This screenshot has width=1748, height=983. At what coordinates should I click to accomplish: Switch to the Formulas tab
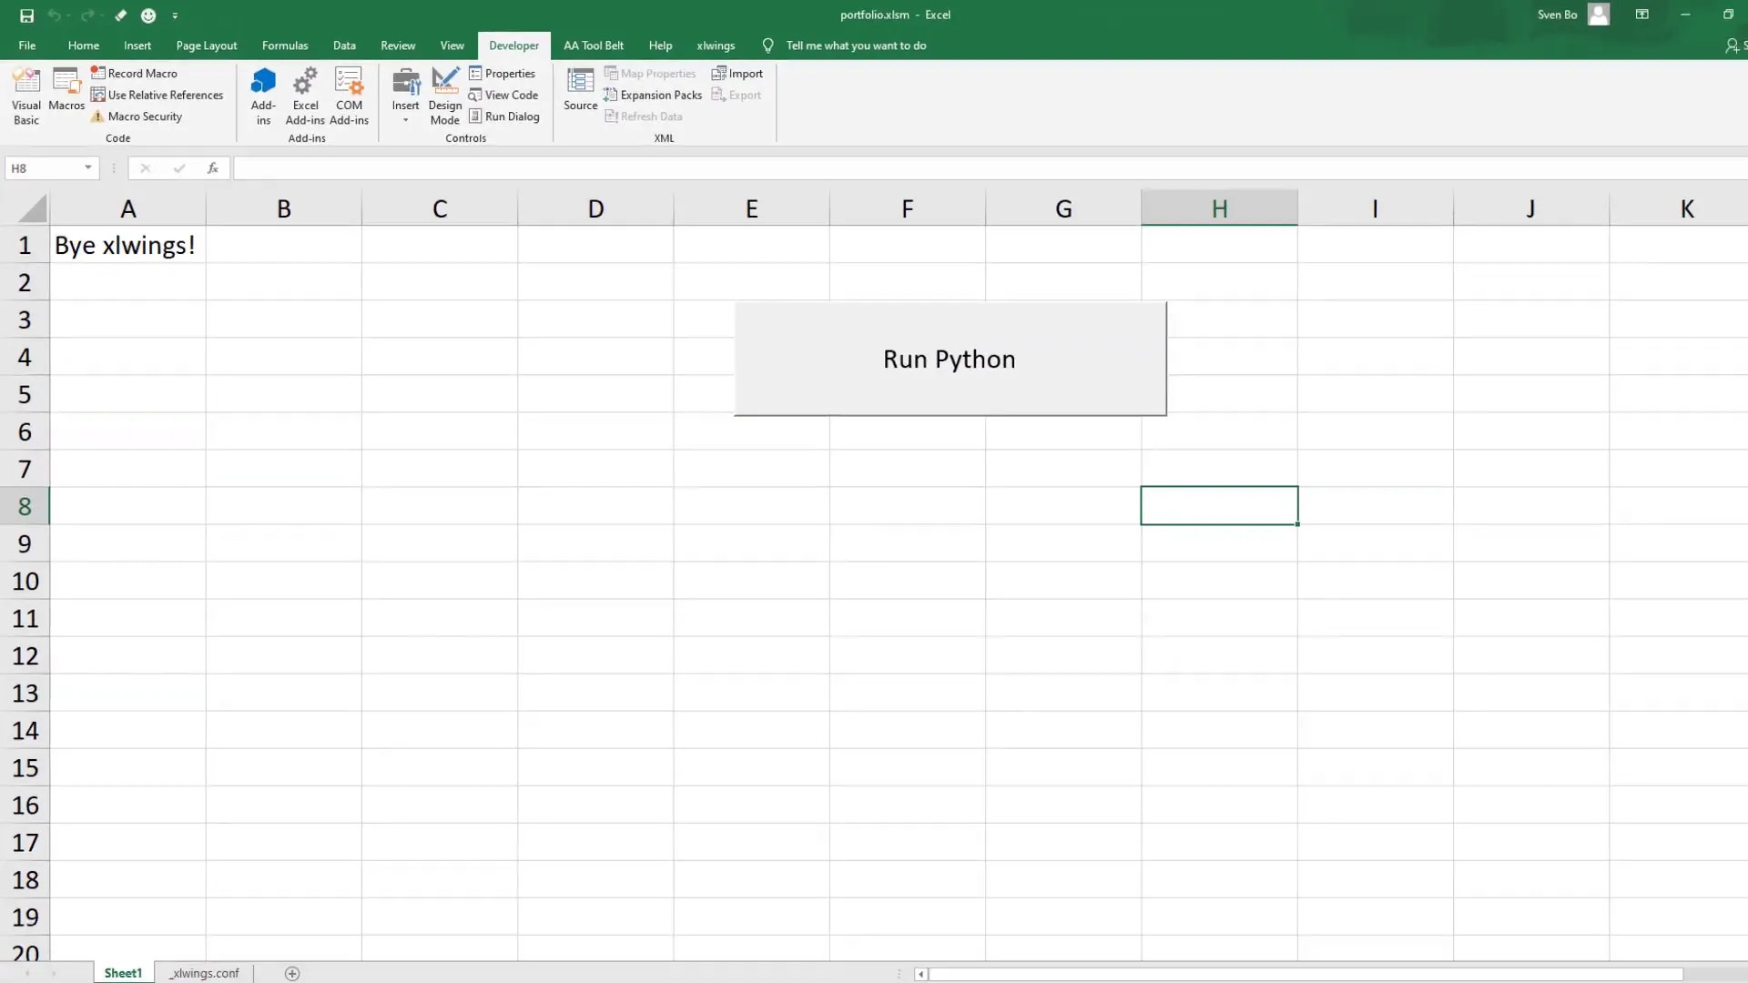click(x=285, y=45)
